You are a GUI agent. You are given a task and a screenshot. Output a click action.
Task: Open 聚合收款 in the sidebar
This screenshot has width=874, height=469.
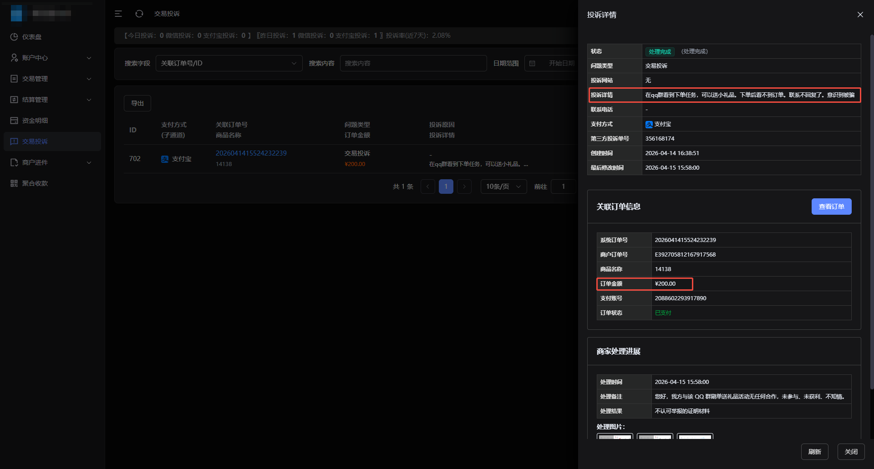pyautogui.click(x=35, y=183)
